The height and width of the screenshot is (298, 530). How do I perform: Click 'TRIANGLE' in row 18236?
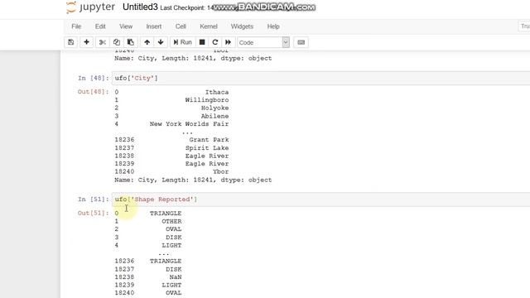point(166,262)
